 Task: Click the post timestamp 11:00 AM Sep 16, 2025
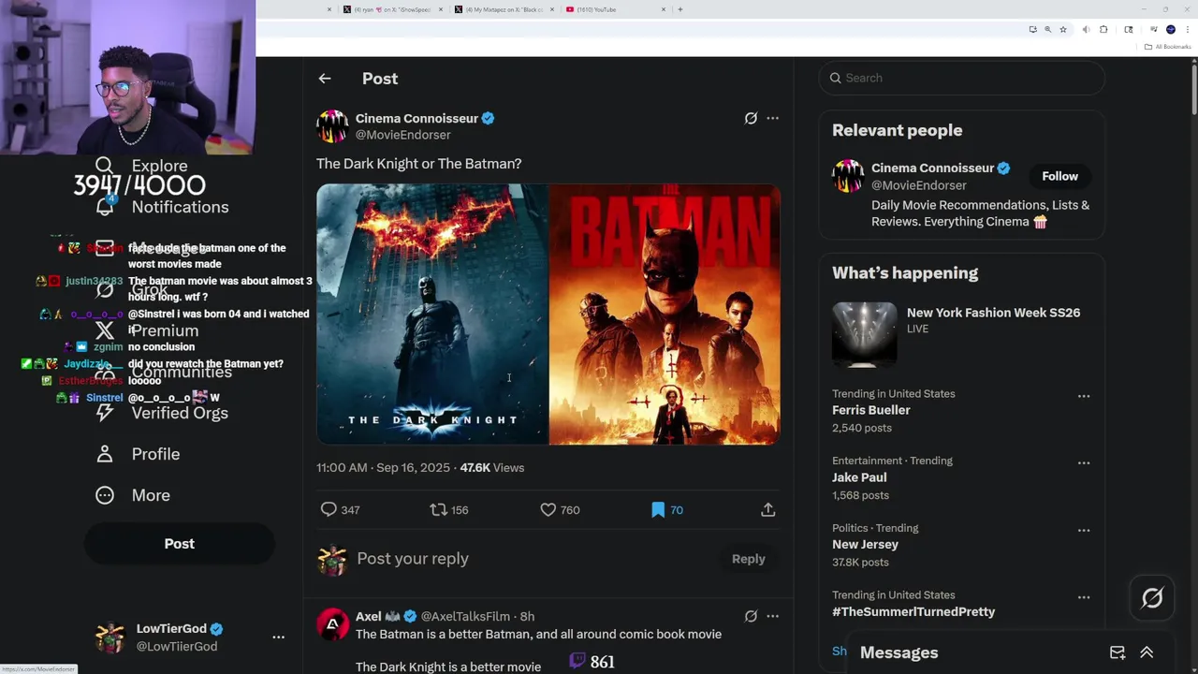[383, 467]
